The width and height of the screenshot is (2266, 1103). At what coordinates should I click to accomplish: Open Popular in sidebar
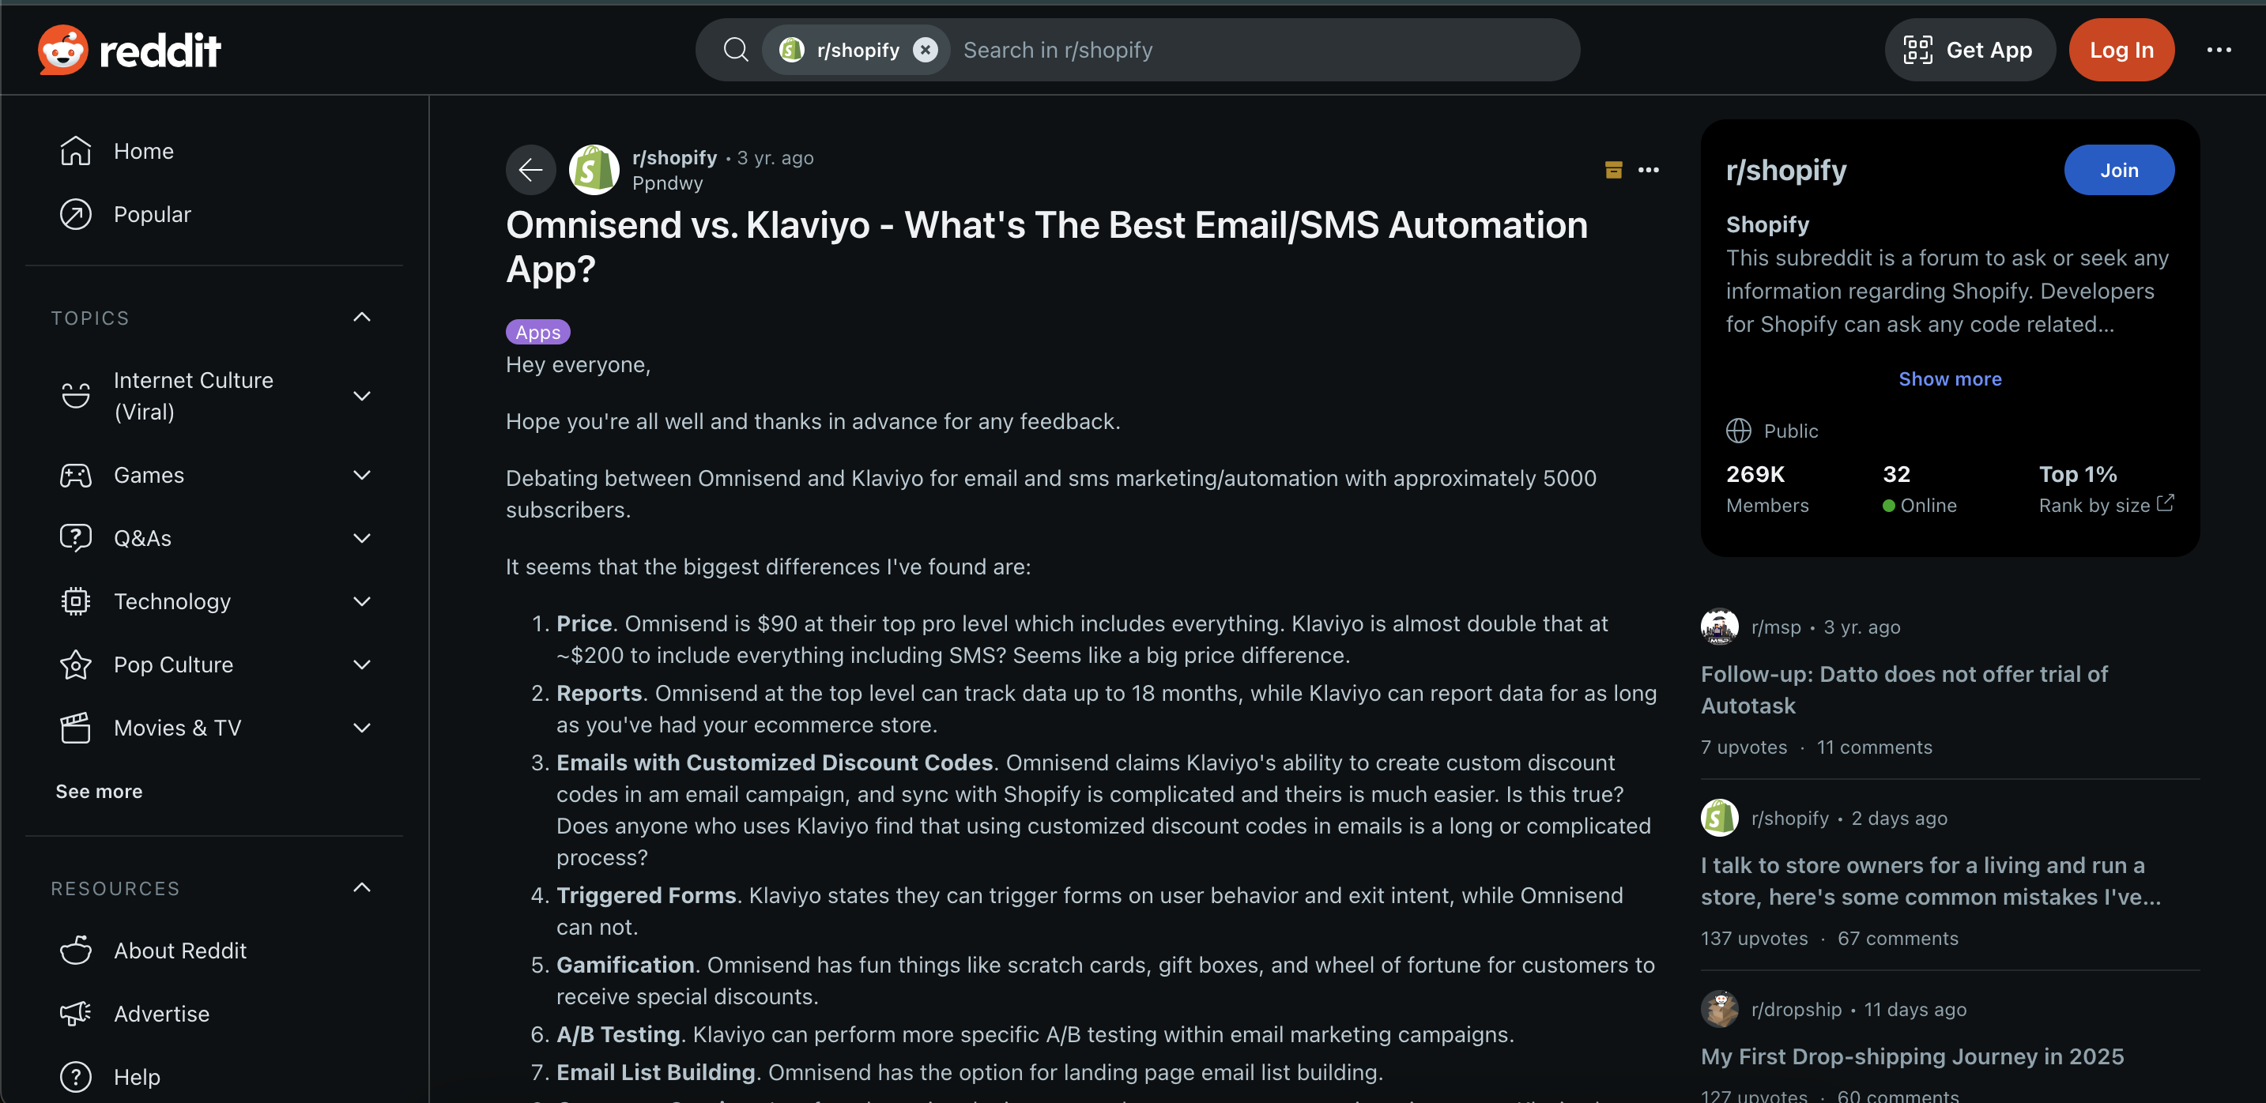point(213,215)
